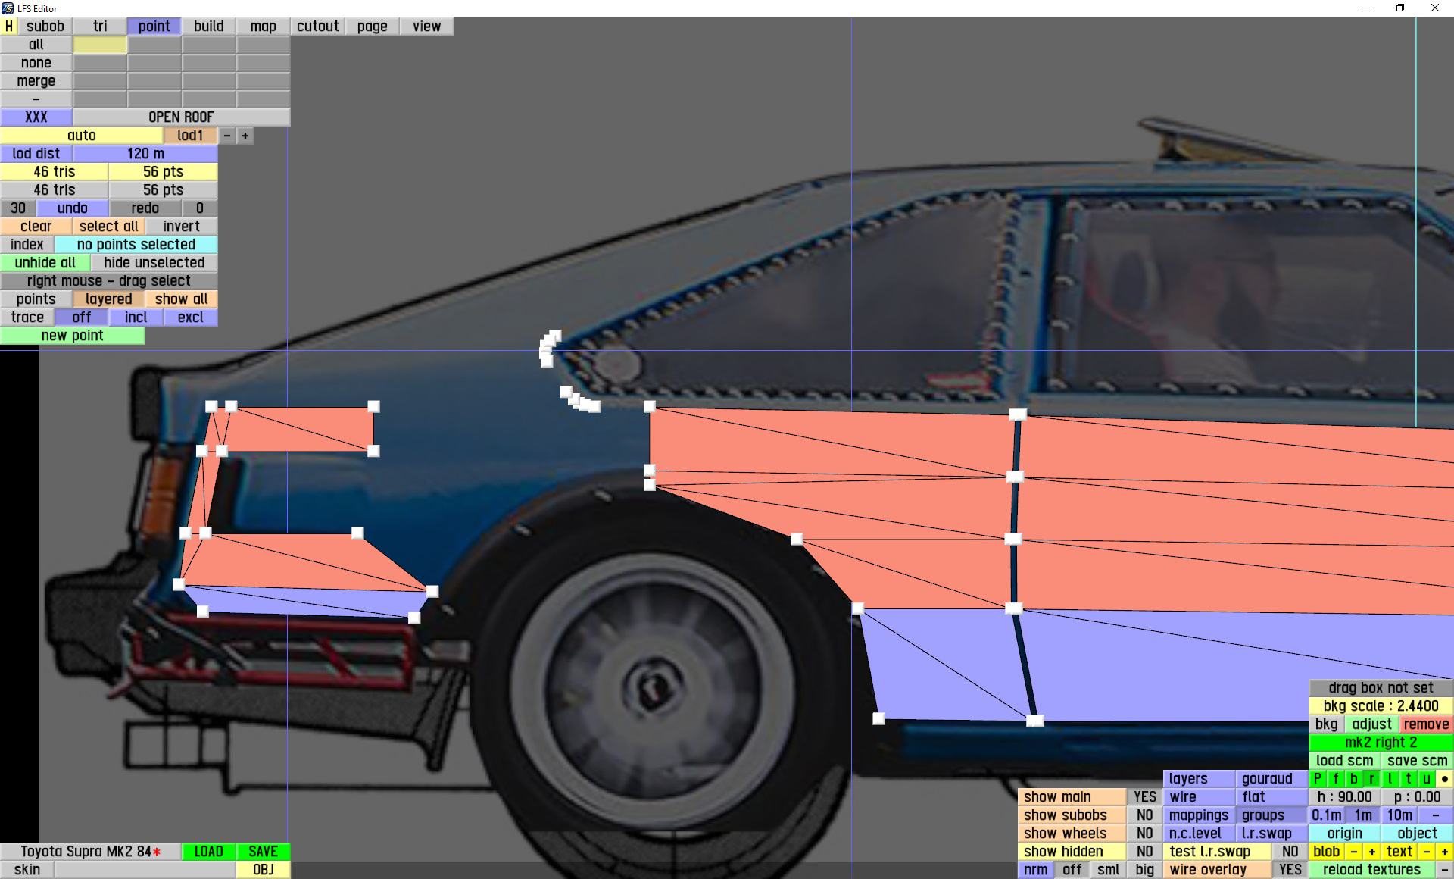Select the 'f' front view button
This screenshot has height=879, width=1454.
[1335, 778]
